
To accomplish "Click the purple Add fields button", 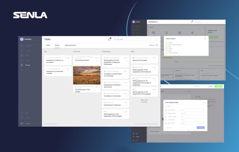I will [x=200, y=128].
